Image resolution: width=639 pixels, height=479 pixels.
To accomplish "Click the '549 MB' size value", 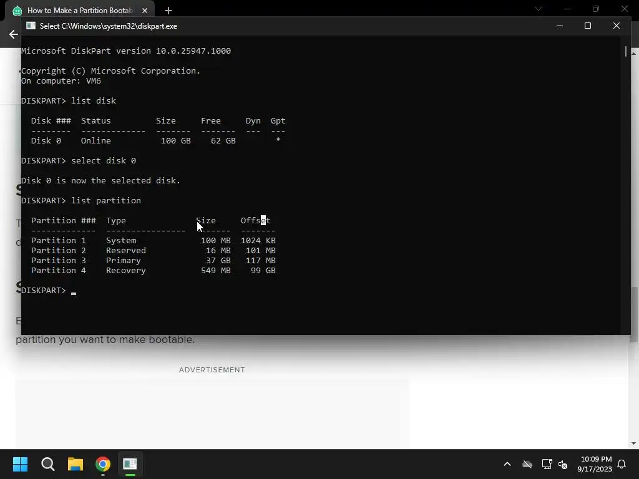I will [215, 271].
